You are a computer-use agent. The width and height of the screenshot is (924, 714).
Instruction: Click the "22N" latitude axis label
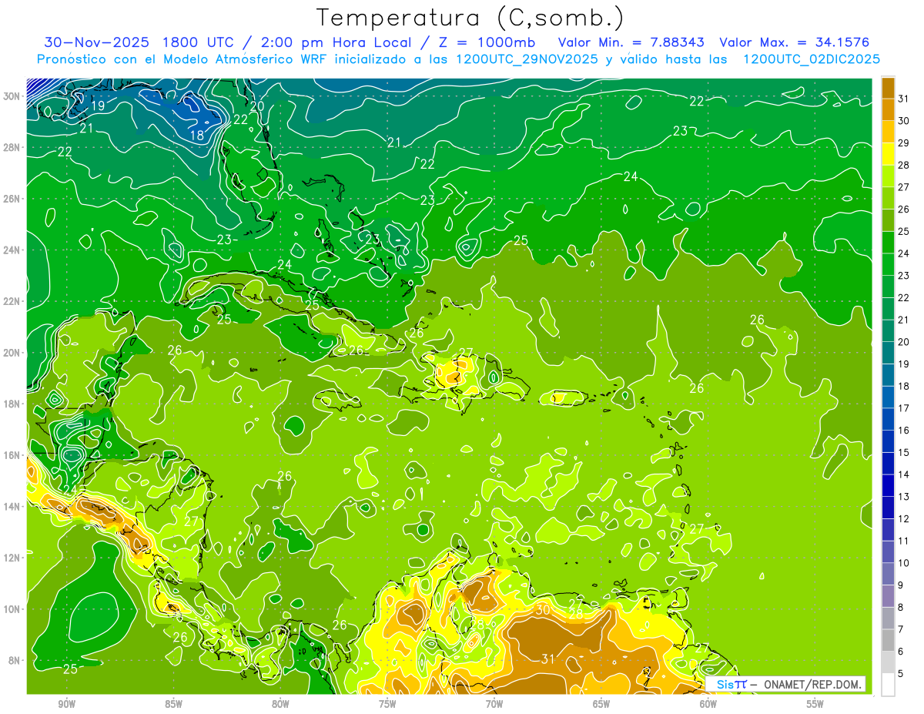[x=12, y=301]
